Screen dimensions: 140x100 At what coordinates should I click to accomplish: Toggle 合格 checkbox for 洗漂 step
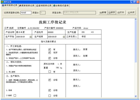pyautogui.click(x=50, y=80)
